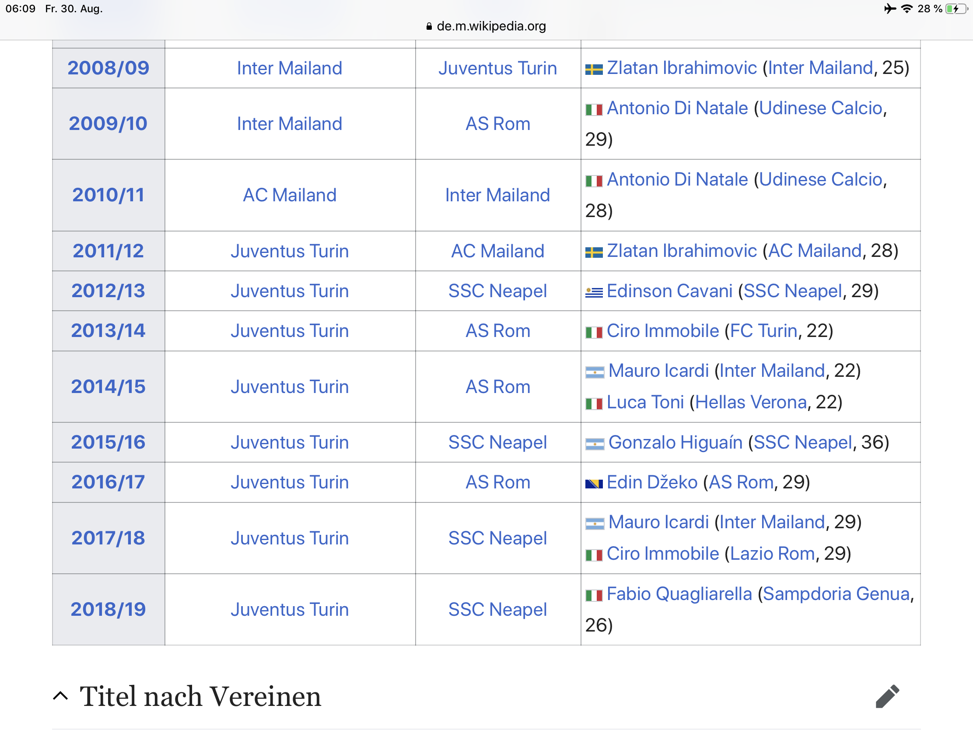
Task: Tap the Italy flag next to Luca Toni
Action: coord(594,404)
